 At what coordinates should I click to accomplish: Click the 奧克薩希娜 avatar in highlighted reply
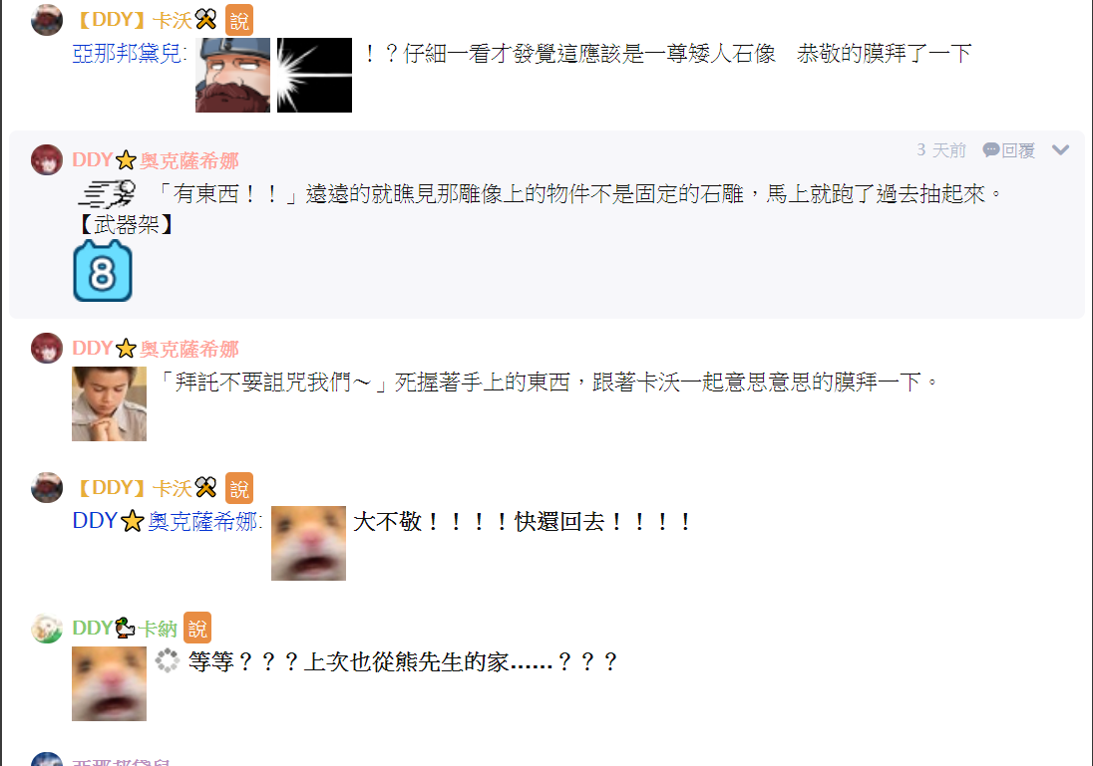click(47, 160)
